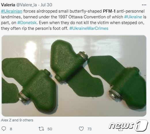150x134 pixels.
Task: Open the #UkraineWarCrimes hashtag
Action: [89, 28]
